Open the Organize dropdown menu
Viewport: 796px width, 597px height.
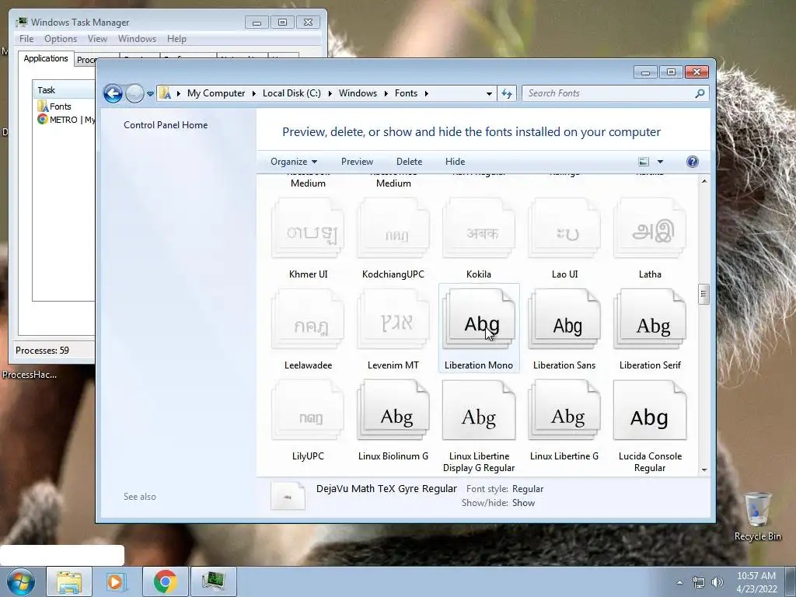(x=294, y=162)
